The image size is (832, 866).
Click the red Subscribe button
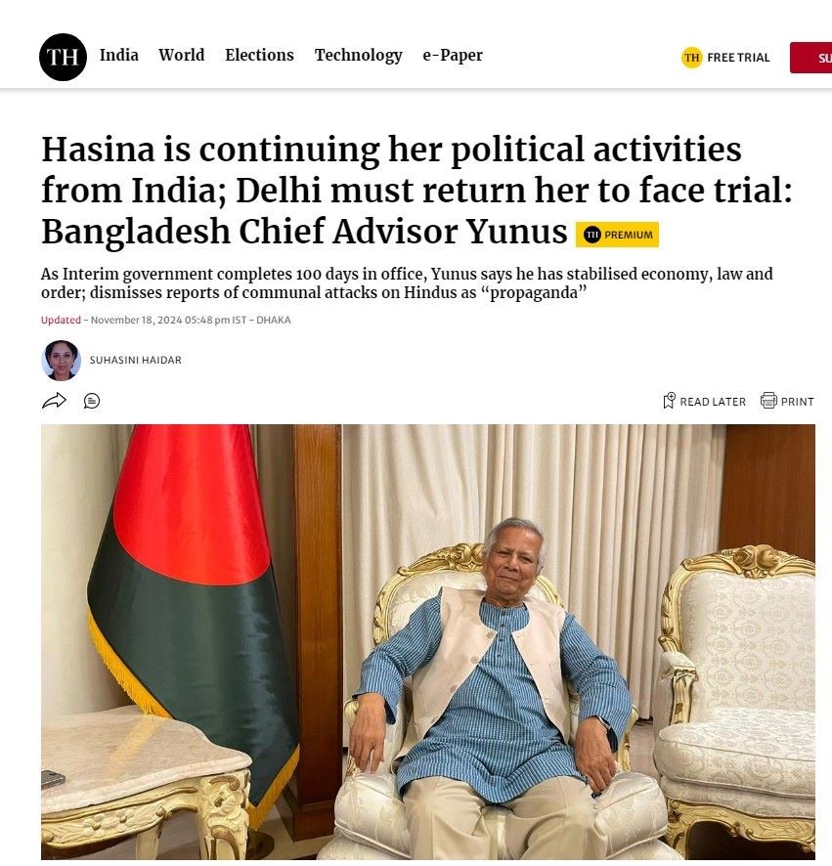click(811, 58)
